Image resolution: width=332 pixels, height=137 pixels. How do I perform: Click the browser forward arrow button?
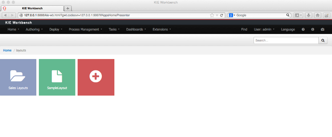tap(12, 15)
